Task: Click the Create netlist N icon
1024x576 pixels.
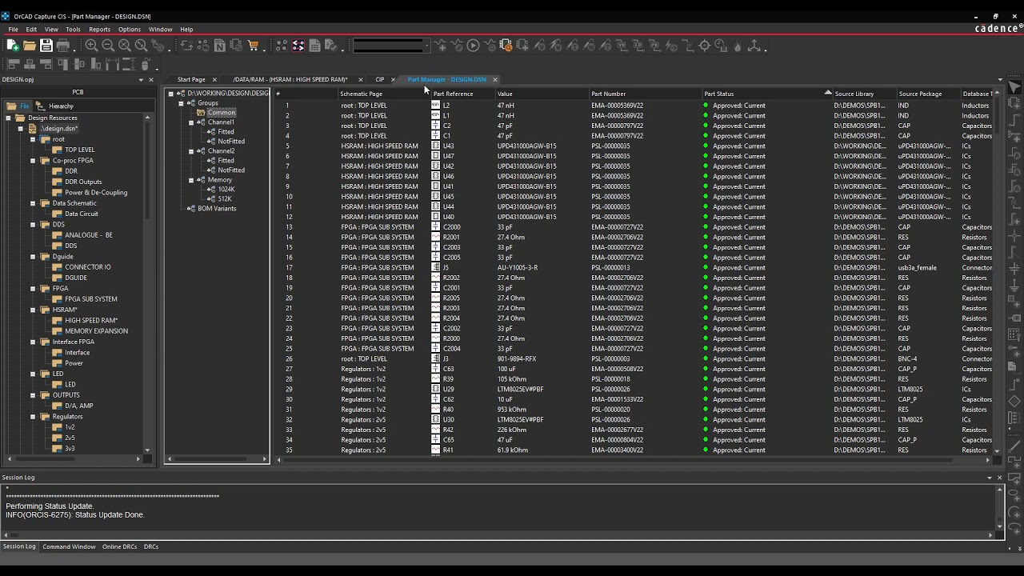Action: click(220, 46)
